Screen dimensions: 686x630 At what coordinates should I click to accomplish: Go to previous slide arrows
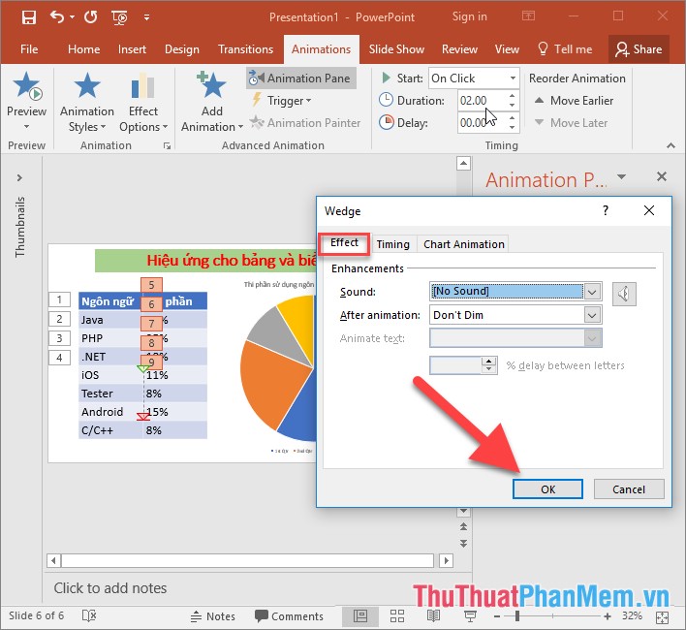(464, 526)
